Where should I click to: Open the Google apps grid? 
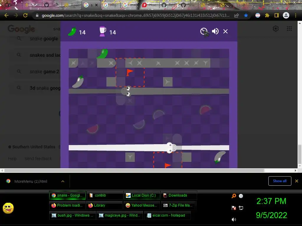point(289,29)
